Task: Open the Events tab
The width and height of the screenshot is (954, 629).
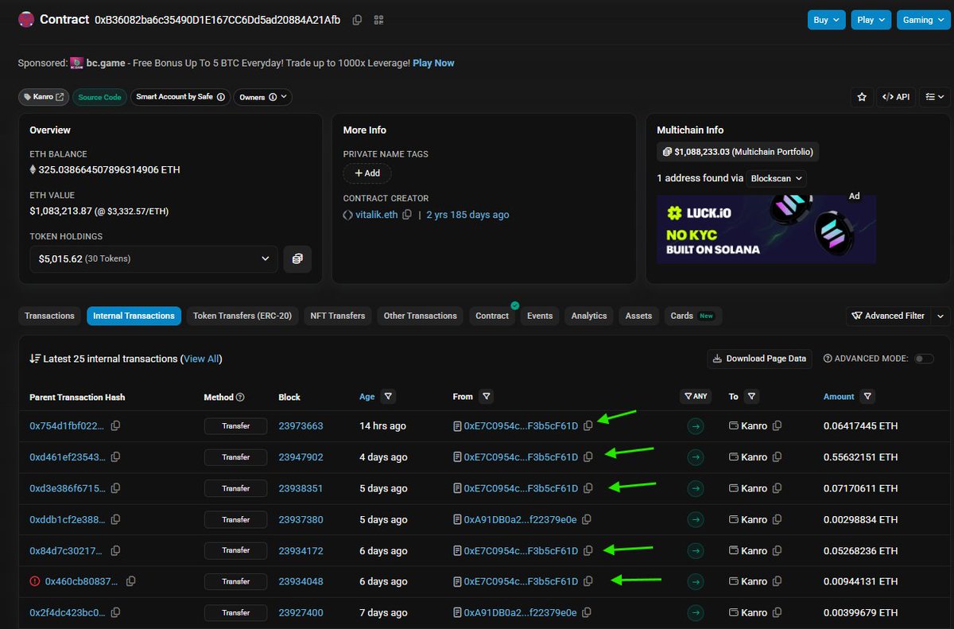Action: tap(540, 316)
